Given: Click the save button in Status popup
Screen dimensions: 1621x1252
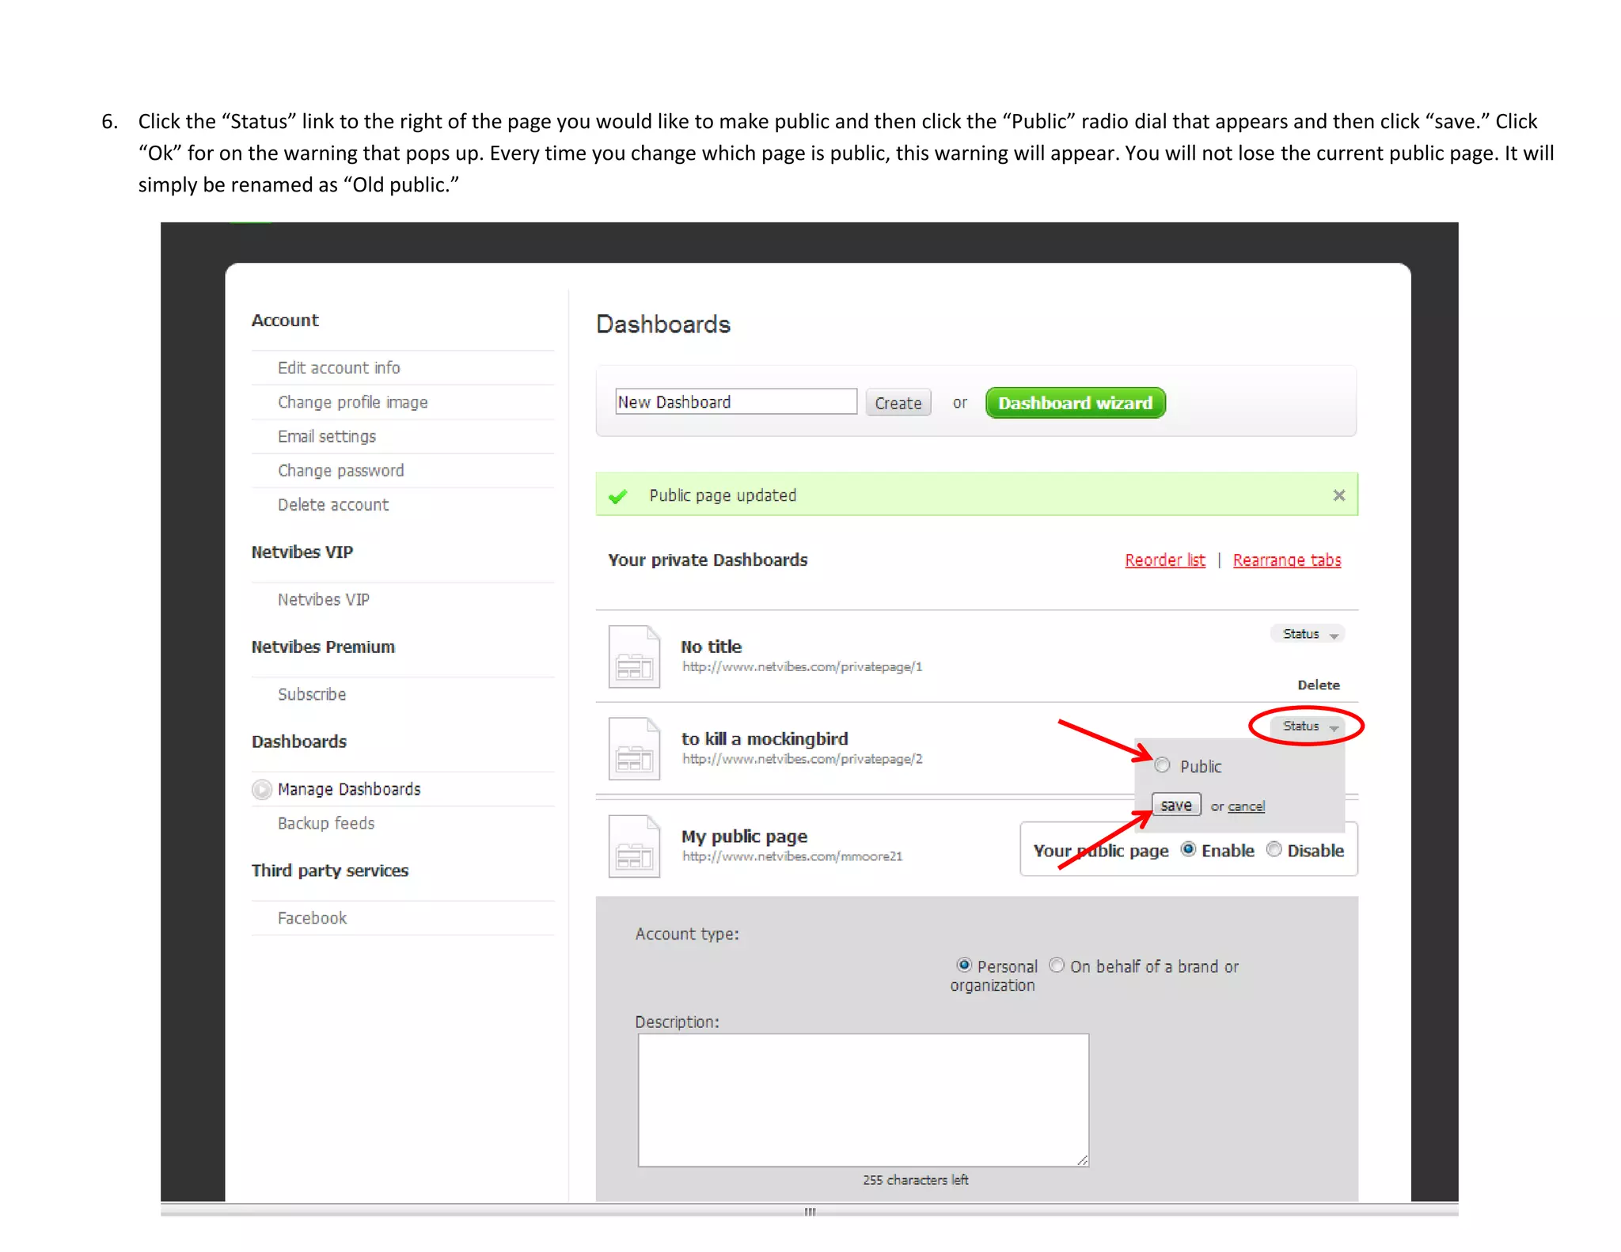Looking at the screenshot, I should point(1176,805).
